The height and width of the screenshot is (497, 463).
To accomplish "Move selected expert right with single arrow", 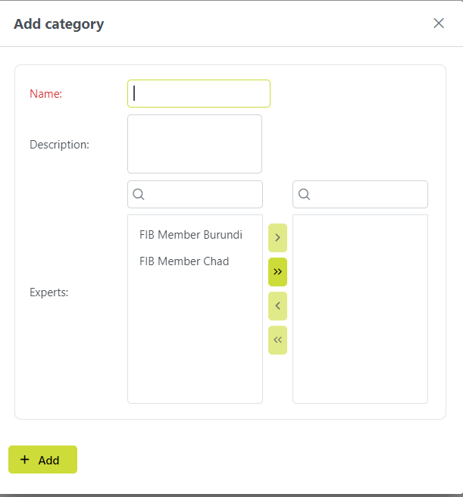I will point(277,238).
